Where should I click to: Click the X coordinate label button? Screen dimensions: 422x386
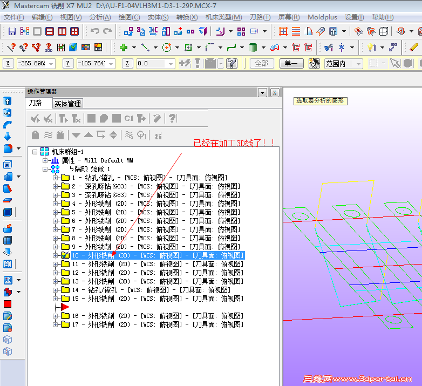point(8,64)
